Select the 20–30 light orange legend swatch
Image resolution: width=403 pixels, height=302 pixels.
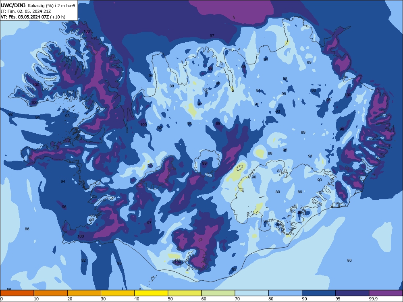[84, 293]
